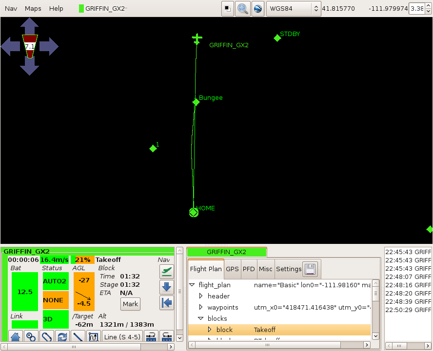Image resolution: width=433 pixels, height=351 pixels.
Task: Click the blue down arrow Nav button
Action: click(x=166, y=287)
